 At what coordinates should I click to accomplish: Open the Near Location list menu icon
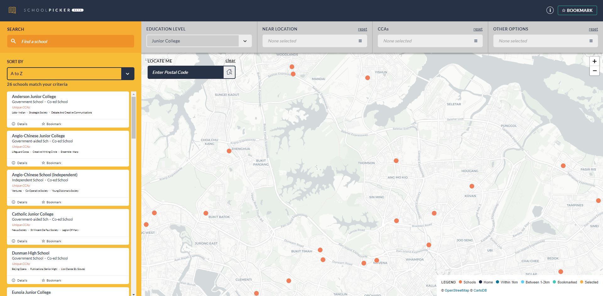[x=360, y=41]
